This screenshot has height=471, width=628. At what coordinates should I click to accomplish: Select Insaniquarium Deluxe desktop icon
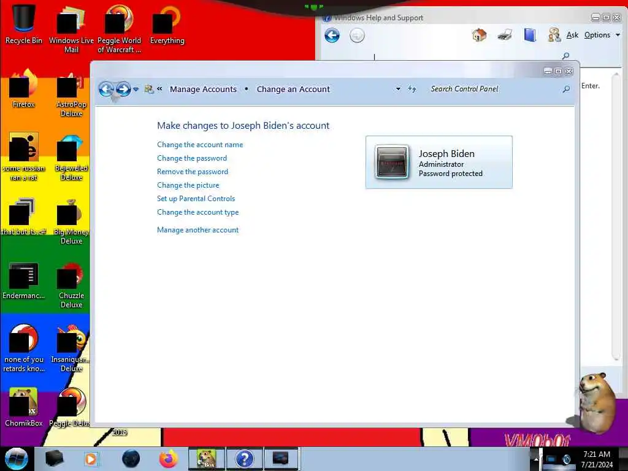70,349
